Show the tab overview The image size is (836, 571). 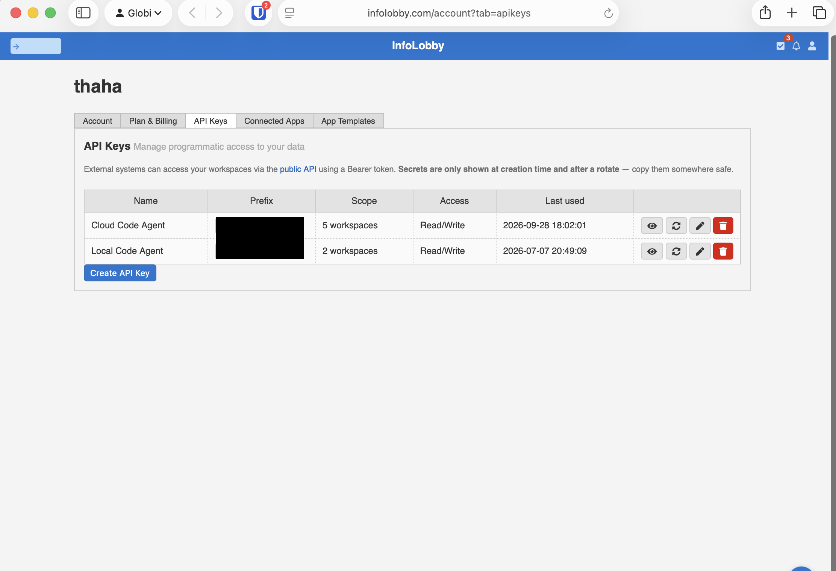point(819,13)
